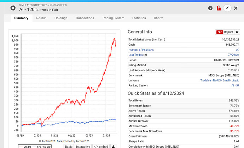Click the Benchmark Max Drawdown -35.73%
This screenshot has width=244, height=148.
point(234,131)
